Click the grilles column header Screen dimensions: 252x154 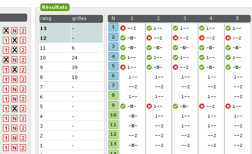(x=79, y=18)
